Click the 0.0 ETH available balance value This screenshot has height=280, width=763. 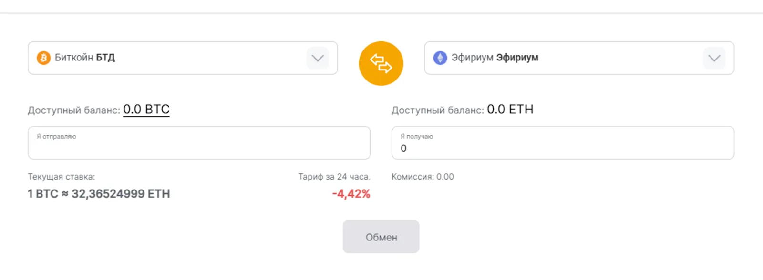pos(510,110)
